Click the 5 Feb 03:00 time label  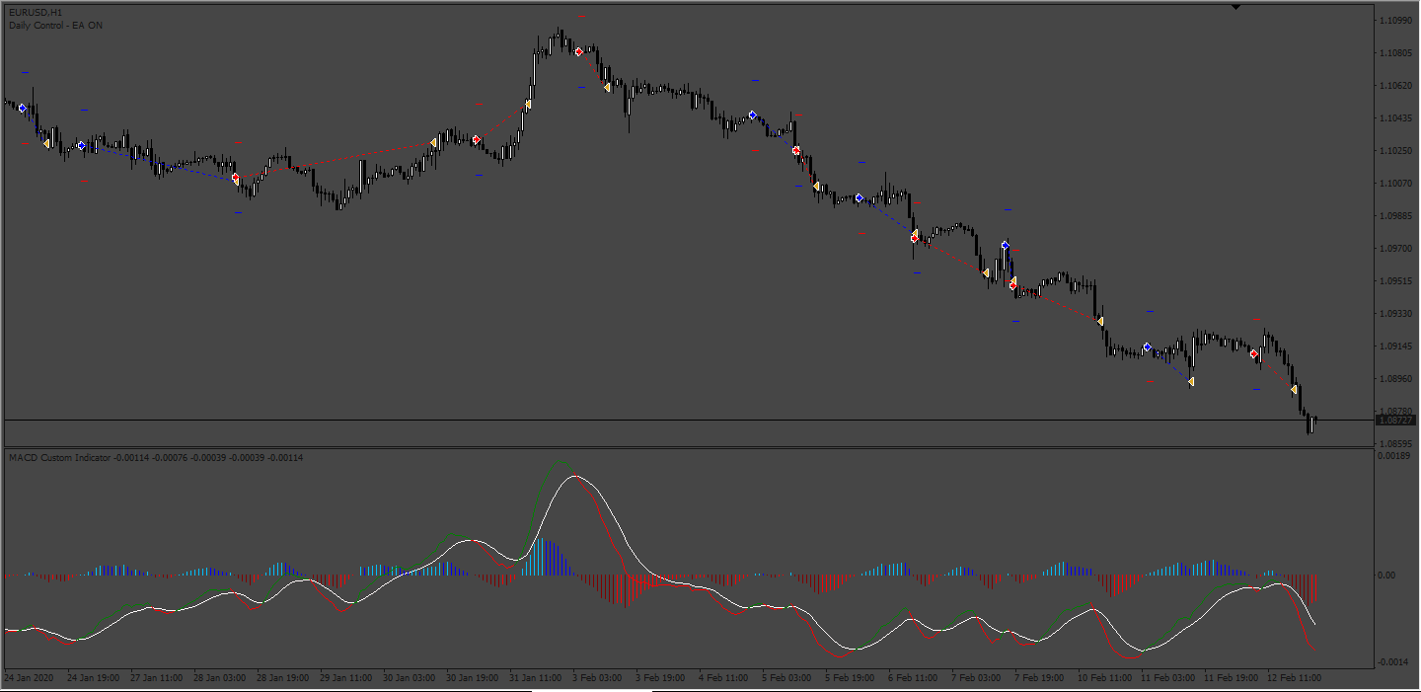click(787, 679)
